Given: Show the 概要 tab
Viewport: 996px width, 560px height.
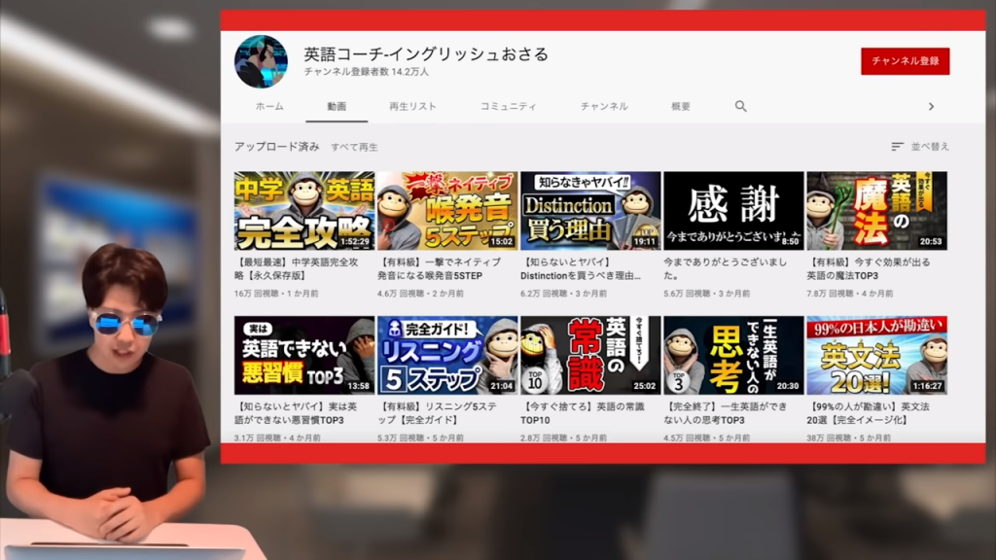Looking at the screenshot, I should pyautogui.click(x=681, y=106).
